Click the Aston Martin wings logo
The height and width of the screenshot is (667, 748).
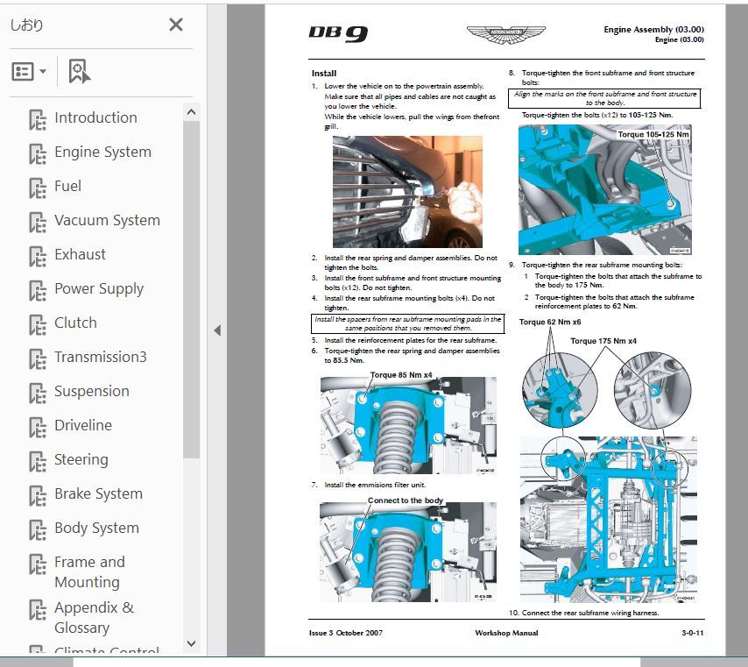[x=506, y=35]
